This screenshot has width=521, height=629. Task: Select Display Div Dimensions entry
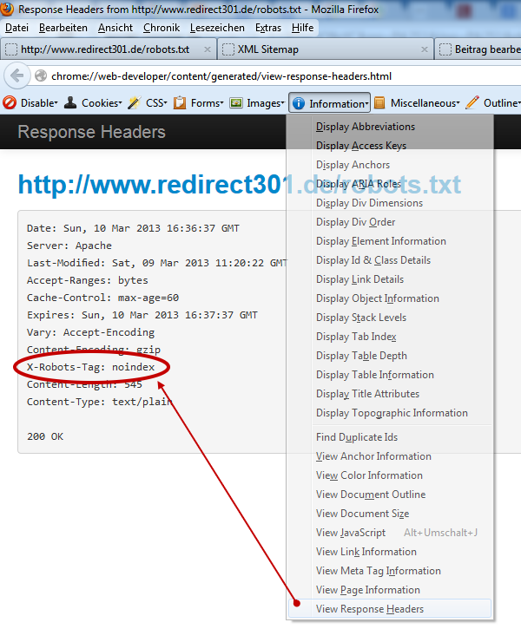tap(390, 203)
